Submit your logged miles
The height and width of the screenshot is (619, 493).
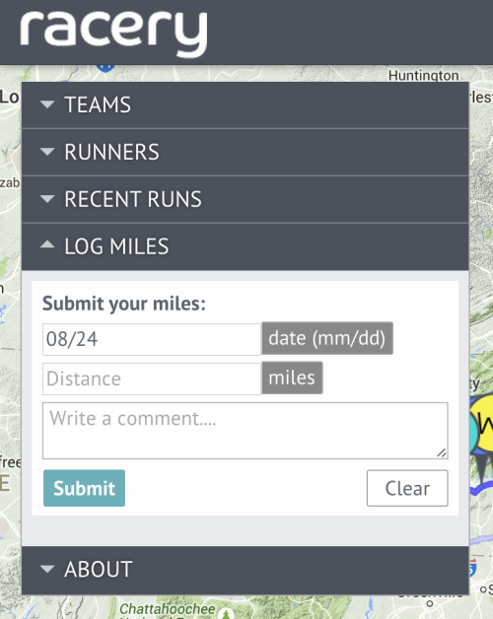point(84,488)
